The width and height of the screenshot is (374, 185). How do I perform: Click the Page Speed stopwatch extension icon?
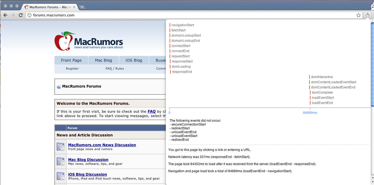pyautogui.click(x=367, y=15)
